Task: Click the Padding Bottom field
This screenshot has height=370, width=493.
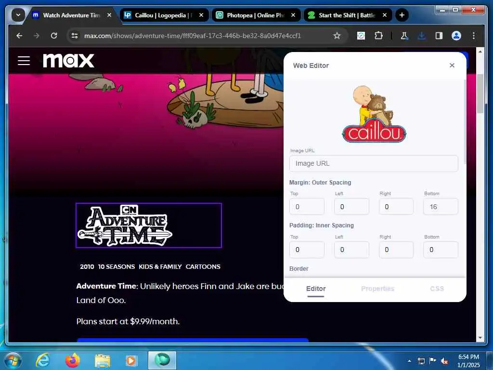Action: (x=441, y=250)
